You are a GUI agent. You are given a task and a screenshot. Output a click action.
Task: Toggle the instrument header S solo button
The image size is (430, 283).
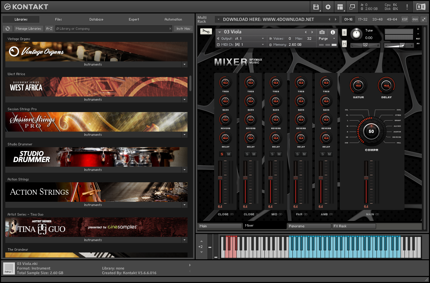(x=344, y=32)
